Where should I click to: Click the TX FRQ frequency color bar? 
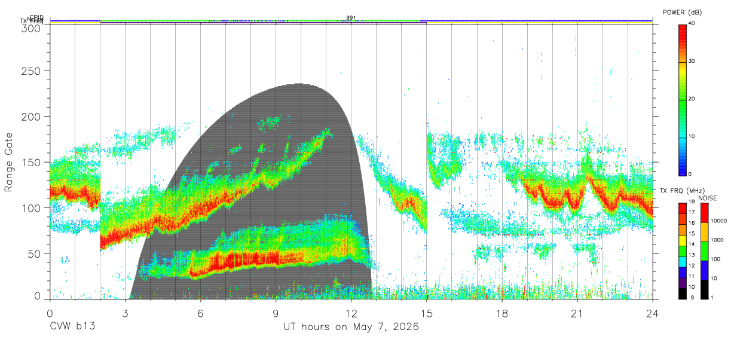[682, 251]
